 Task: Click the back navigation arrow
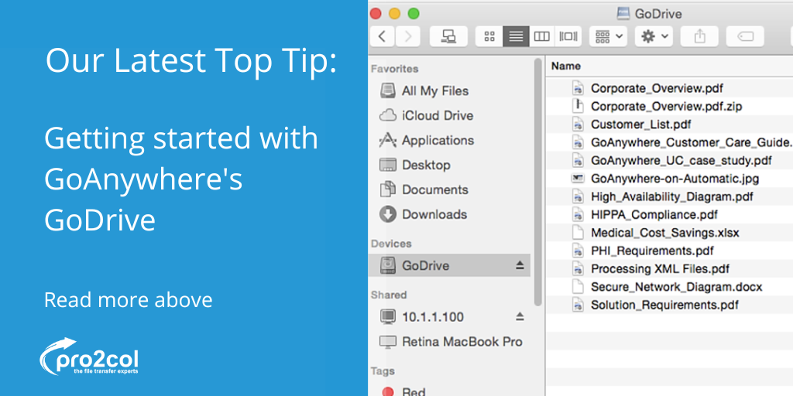pos(383,36)
